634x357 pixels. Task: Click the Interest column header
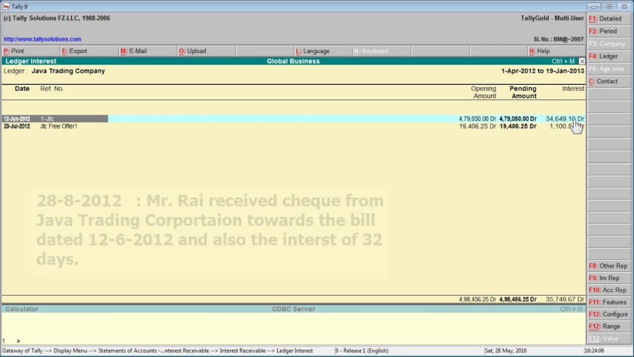click(573, 89)
